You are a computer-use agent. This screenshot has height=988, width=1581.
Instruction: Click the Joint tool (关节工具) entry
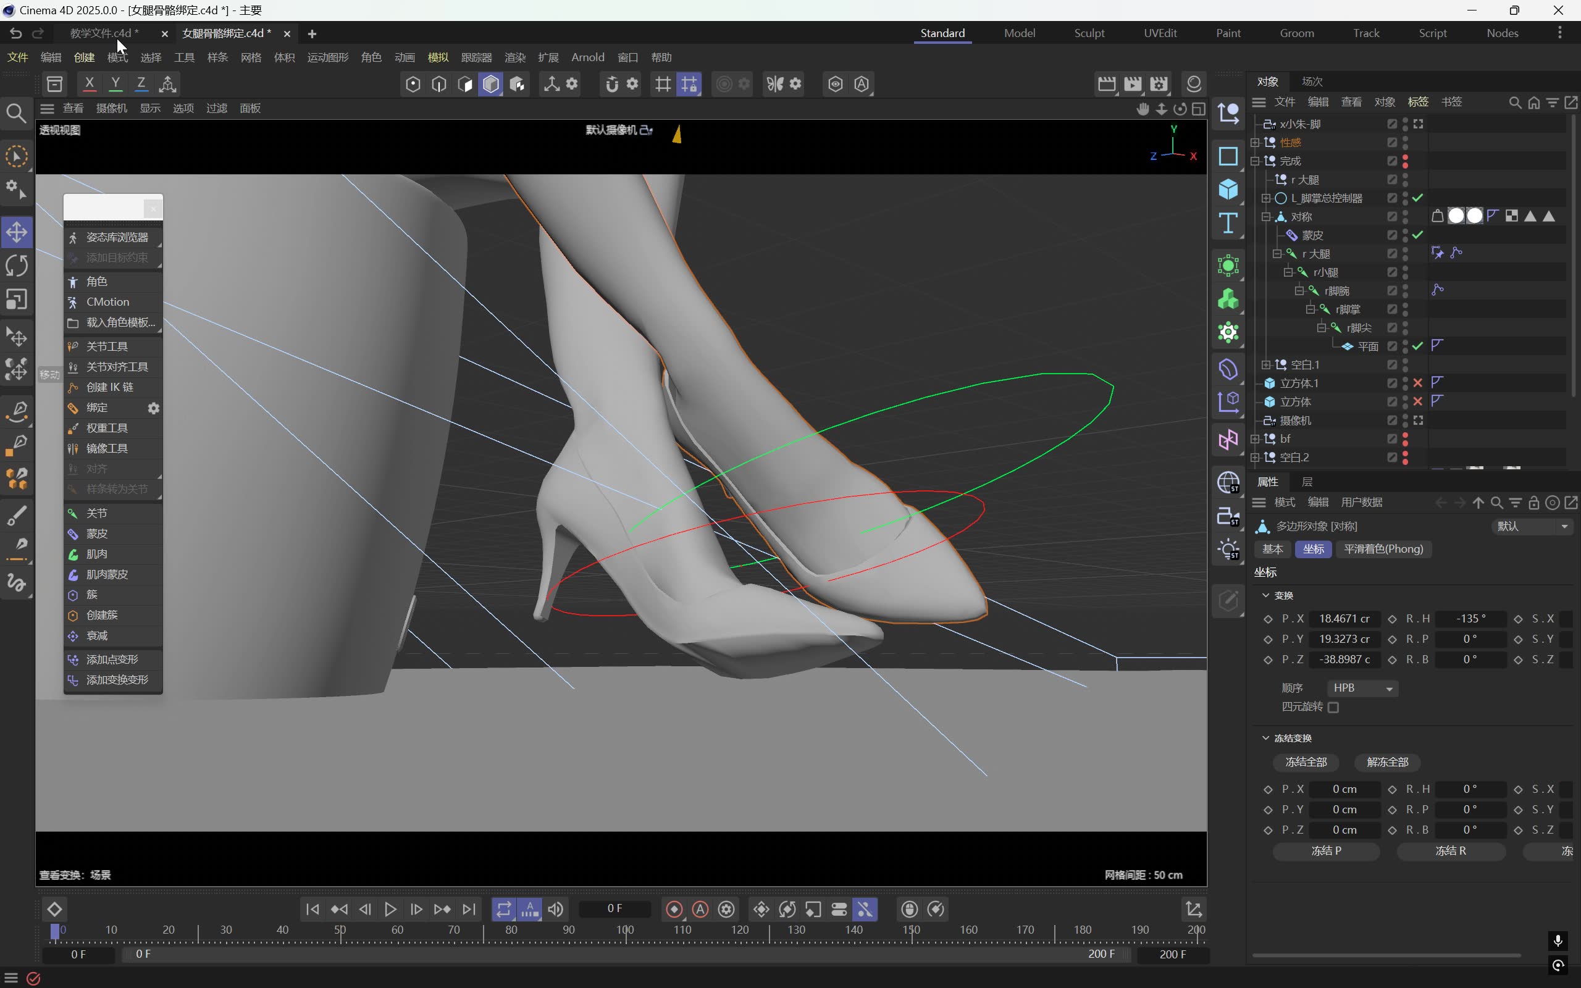(x=107, y=346)
